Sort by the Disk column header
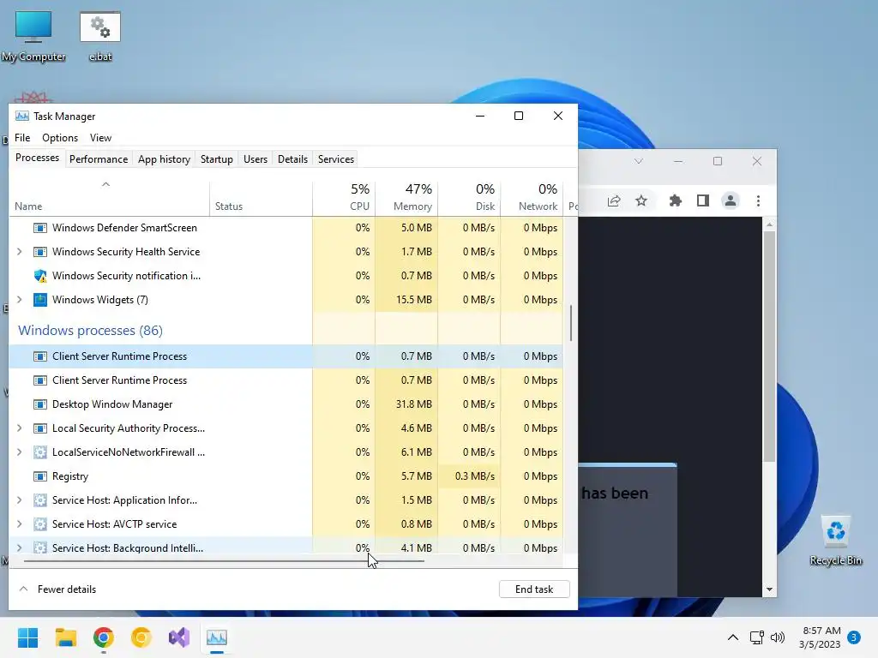The width and height of the screenshot is (878, 658). point(469,198)
